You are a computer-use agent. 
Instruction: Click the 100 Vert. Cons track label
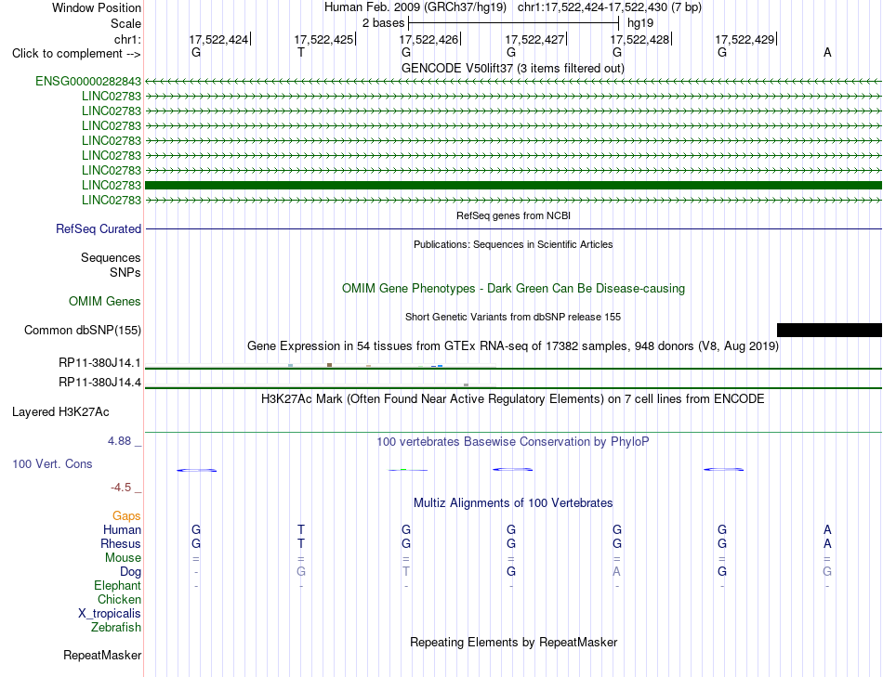(x=52, y=463)
